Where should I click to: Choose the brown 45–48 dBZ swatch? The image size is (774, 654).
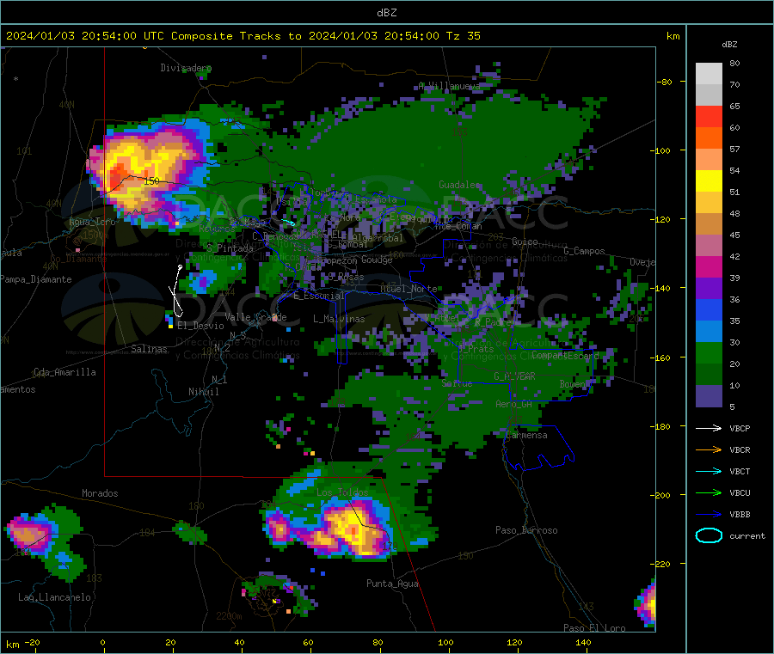(x=709, y=224)
